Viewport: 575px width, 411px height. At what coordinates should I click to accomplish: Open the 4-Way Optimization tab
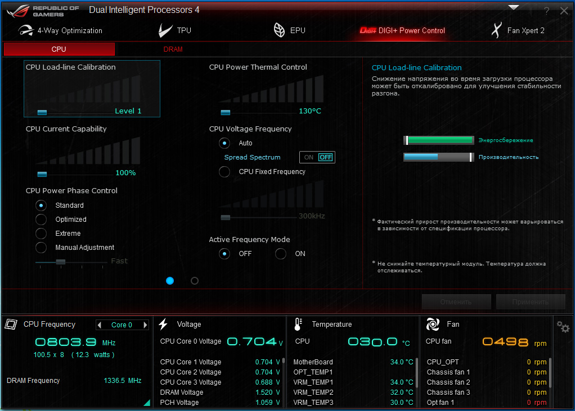(x=60, y=30)
